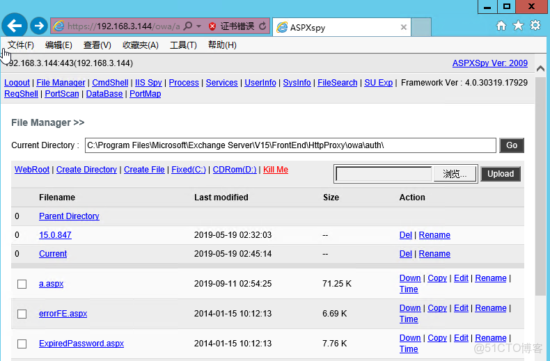Open the a.aspx file link
Image resolution: width=550 pixels, height=361 pixels.
coord(52,284)
